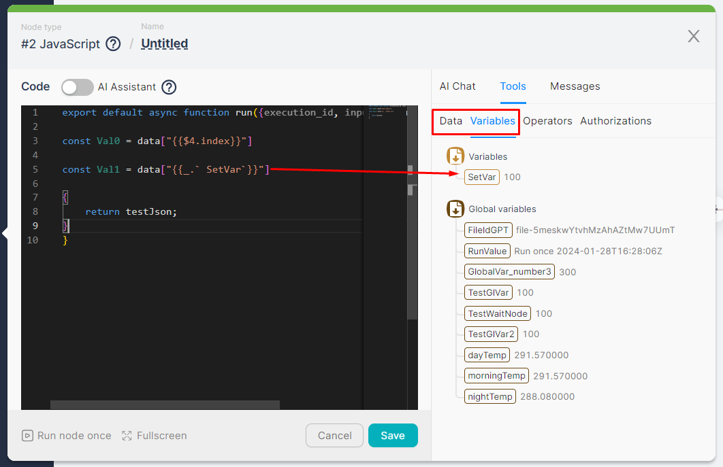The height and width of the screenshot is (467, 723).
Task: Click the code editor horizontal scrollbar
Action: (x=165, y=404)
